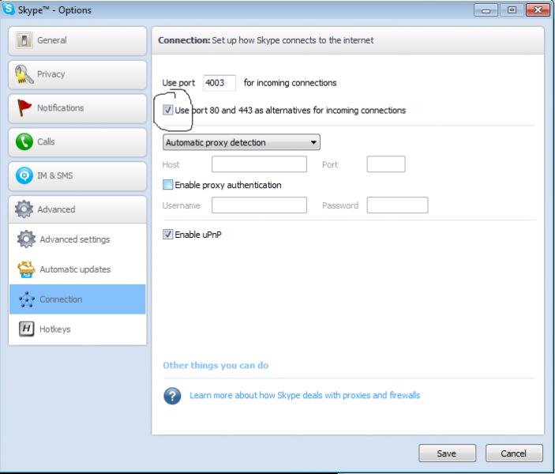Click the General switch icon

(24, 40)
